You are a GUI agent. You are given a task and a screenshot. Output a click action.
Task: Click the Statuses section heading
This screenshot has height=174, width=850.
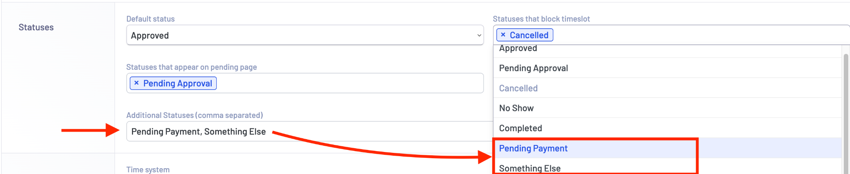click(36, 27)
